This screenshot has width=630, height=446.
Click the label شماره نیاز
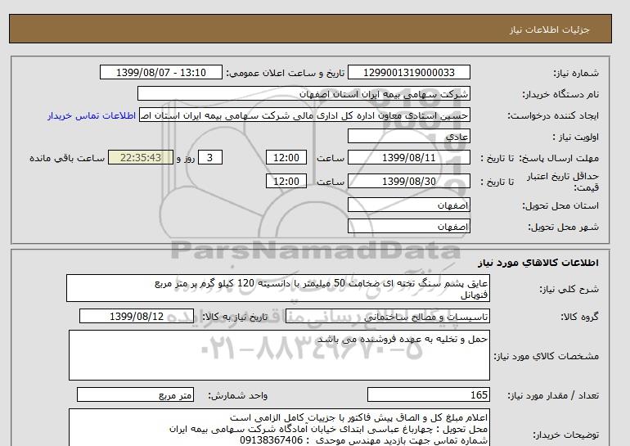pos(576,73)
